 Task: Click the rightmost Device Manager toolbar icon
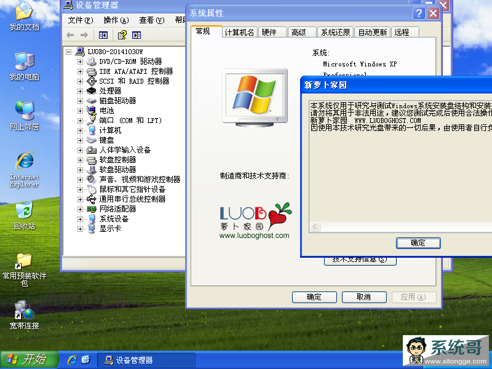(x=137, y=35)
